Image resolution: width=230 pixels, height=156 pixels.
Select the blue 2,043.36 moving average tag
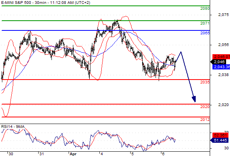point(221,67)
